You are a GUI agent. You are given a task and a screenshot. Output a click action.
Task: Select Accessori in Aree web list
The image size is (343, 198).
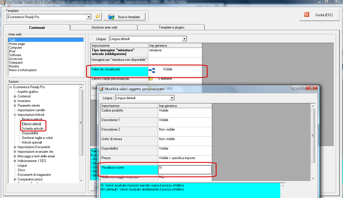[16, 59]
